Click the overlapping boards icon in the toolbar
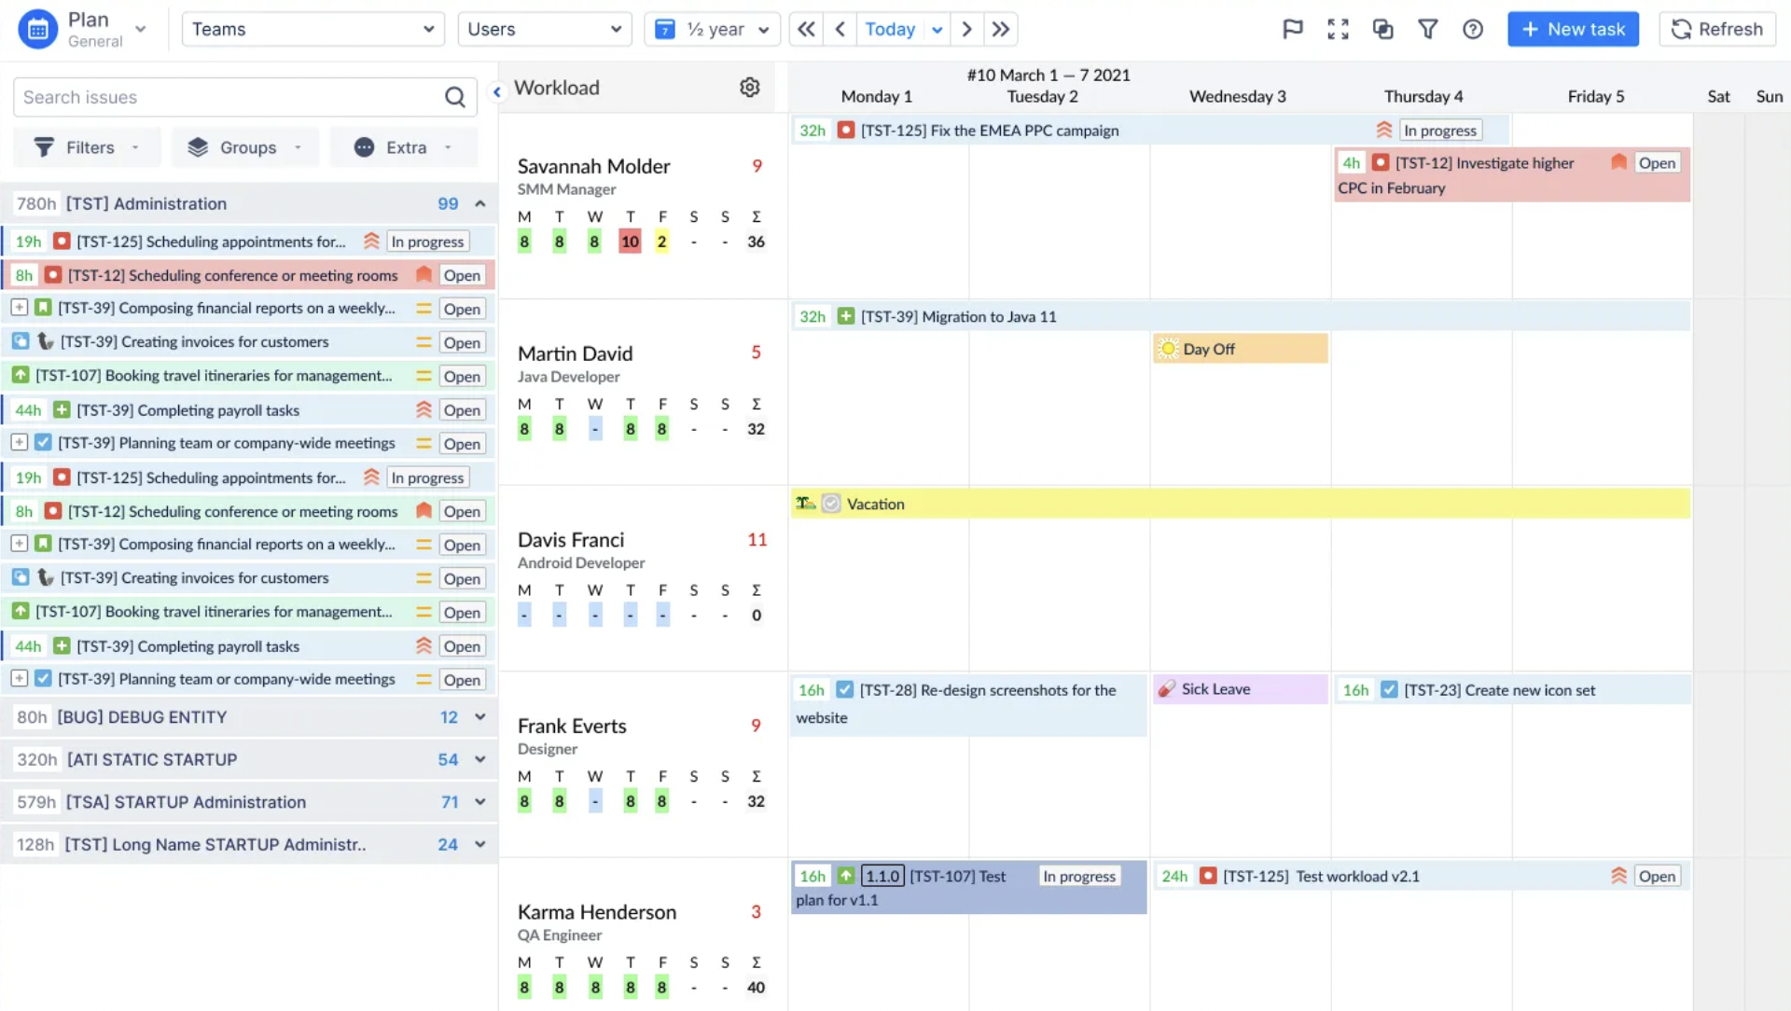The image size is (1791, 1011). (x=1382, y=29)
